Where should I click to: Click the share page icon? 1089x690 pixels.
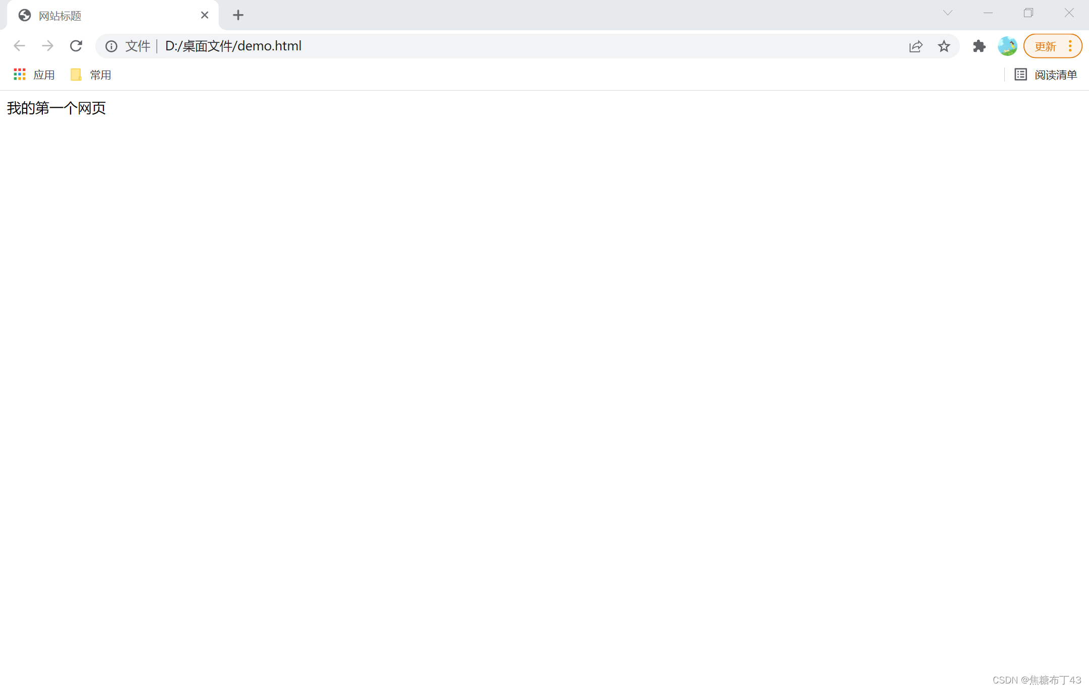(916, 46)
